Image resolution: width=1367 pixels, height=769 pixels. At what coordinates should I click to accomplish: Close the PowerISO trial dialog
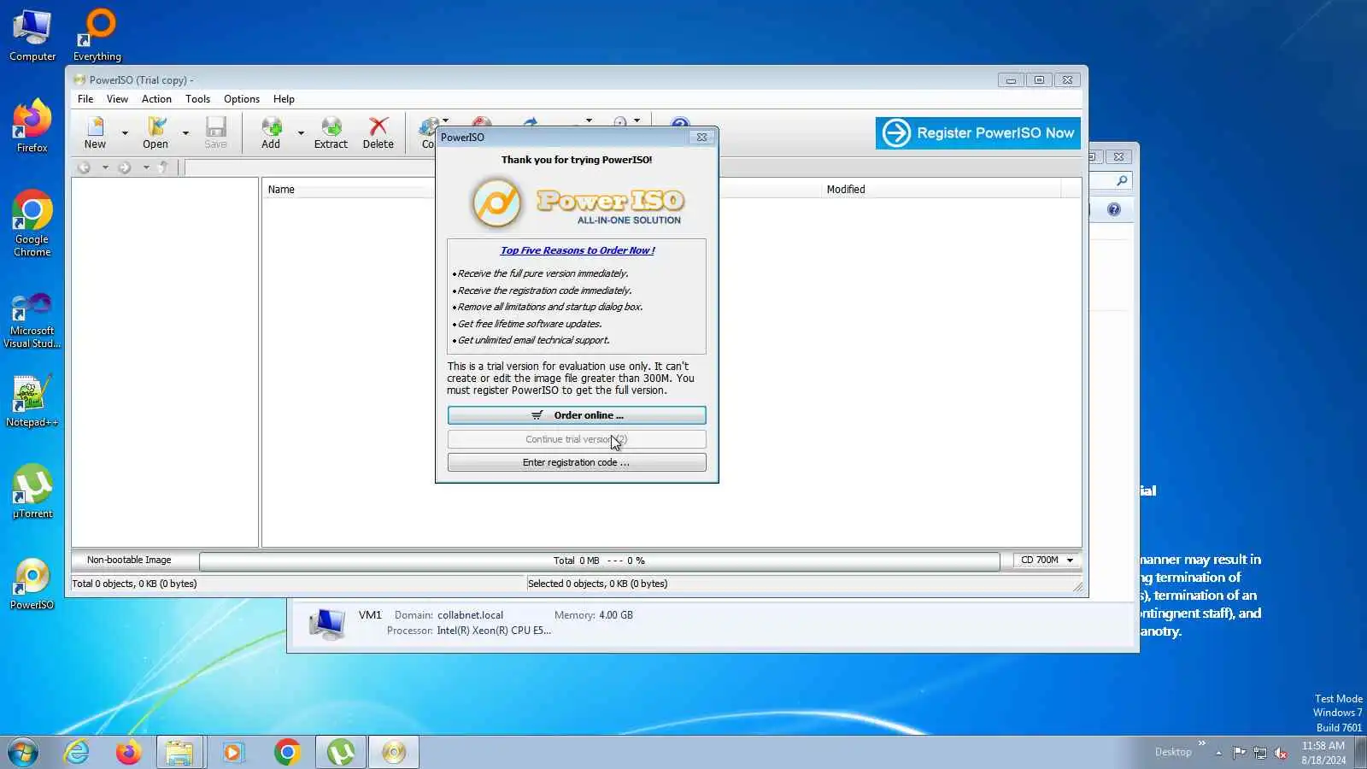701,137
